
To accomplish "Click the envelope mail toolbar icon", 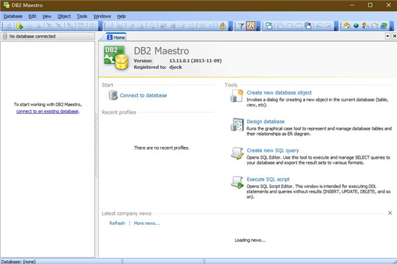I will pyautogui.click(x=375, y=26).
